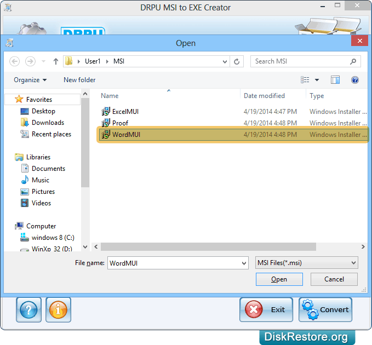Screen dimensions: 372x345
Task: Click the blue question mark help button
Action: 28,309
